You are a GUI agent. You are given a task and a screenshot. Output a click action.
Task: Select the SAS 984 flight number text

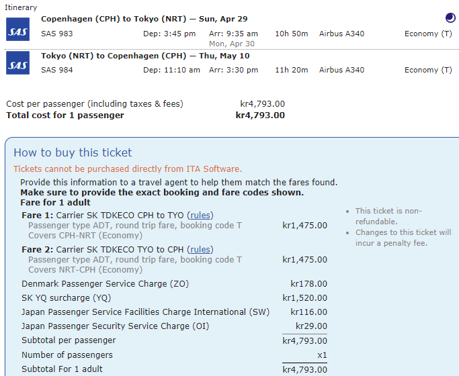[57, 70]
